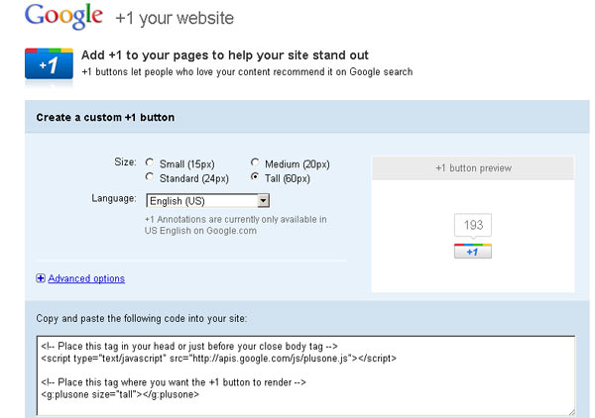The height and width of the screenshot is (418, 595).
Task: Click the code box resize grip
Action: [x=571, y=412]
